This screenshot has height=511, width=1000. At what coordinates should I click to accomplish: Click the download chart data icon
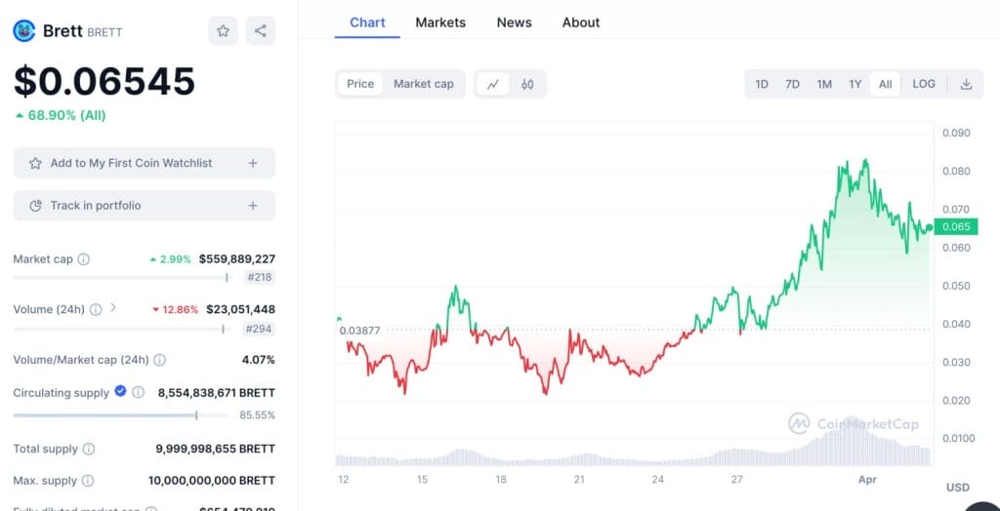[x=966, y=84]
